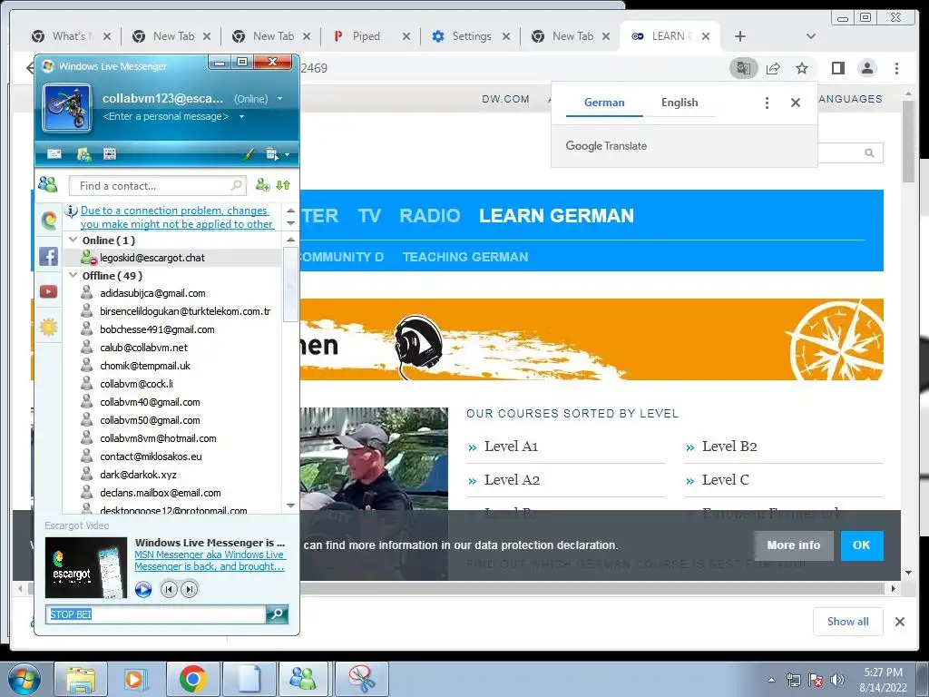Open dropdown arrow next to show menu icon
Image resolution: width=929 pixels, height=697 pixels.
click(288, 154)
